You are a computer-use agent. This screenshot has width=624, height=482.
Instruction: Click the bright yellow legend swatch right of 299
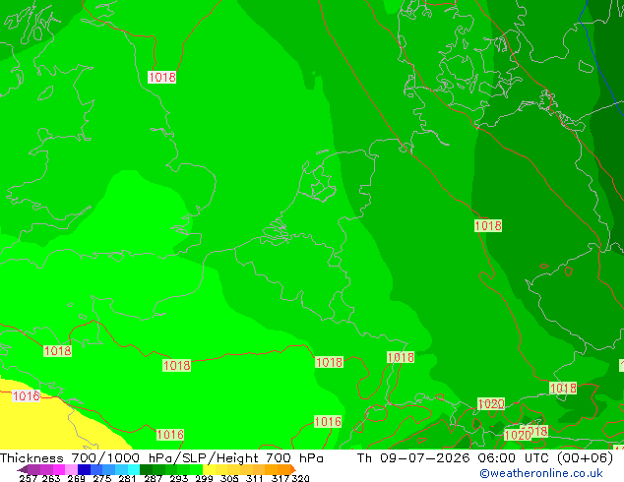(x=209, y=469)
